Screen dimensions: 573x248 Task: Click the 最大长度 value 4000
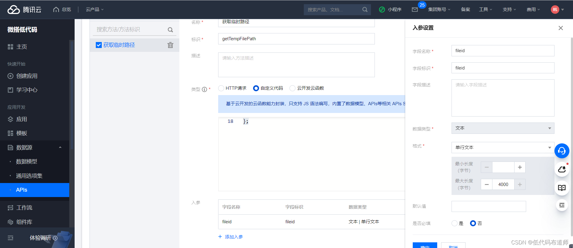pyautogui.click(x=503, y=185)
